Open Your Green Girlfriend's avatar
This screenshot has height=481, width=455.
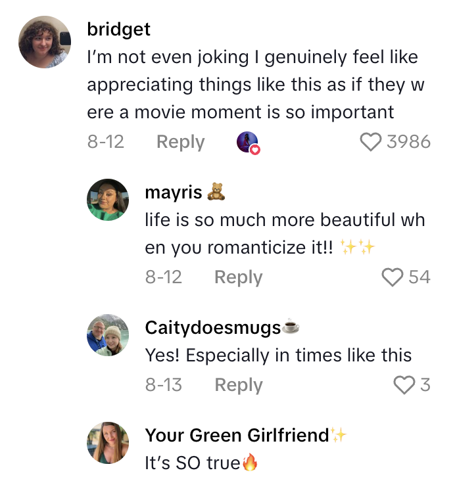tap(108, 443)
